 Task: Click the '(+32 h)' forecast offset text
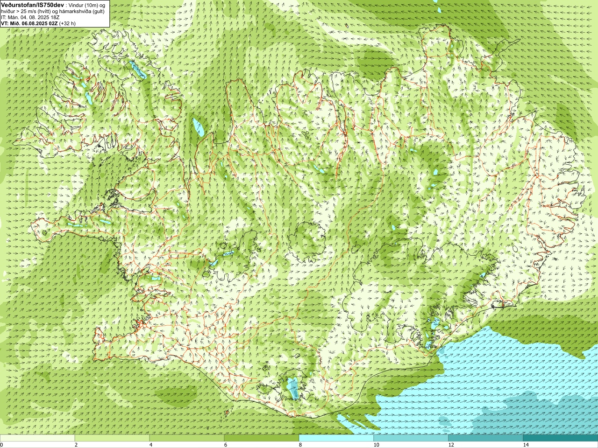(67, 23)
